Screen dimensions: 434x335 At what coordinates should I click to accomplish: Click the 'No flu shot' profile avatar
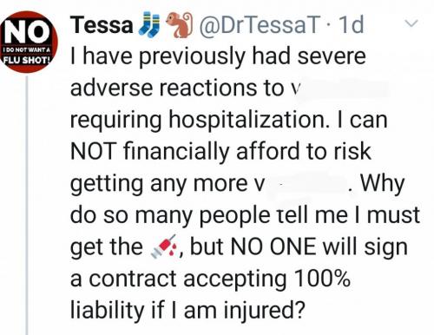click(x=28, y=42)
